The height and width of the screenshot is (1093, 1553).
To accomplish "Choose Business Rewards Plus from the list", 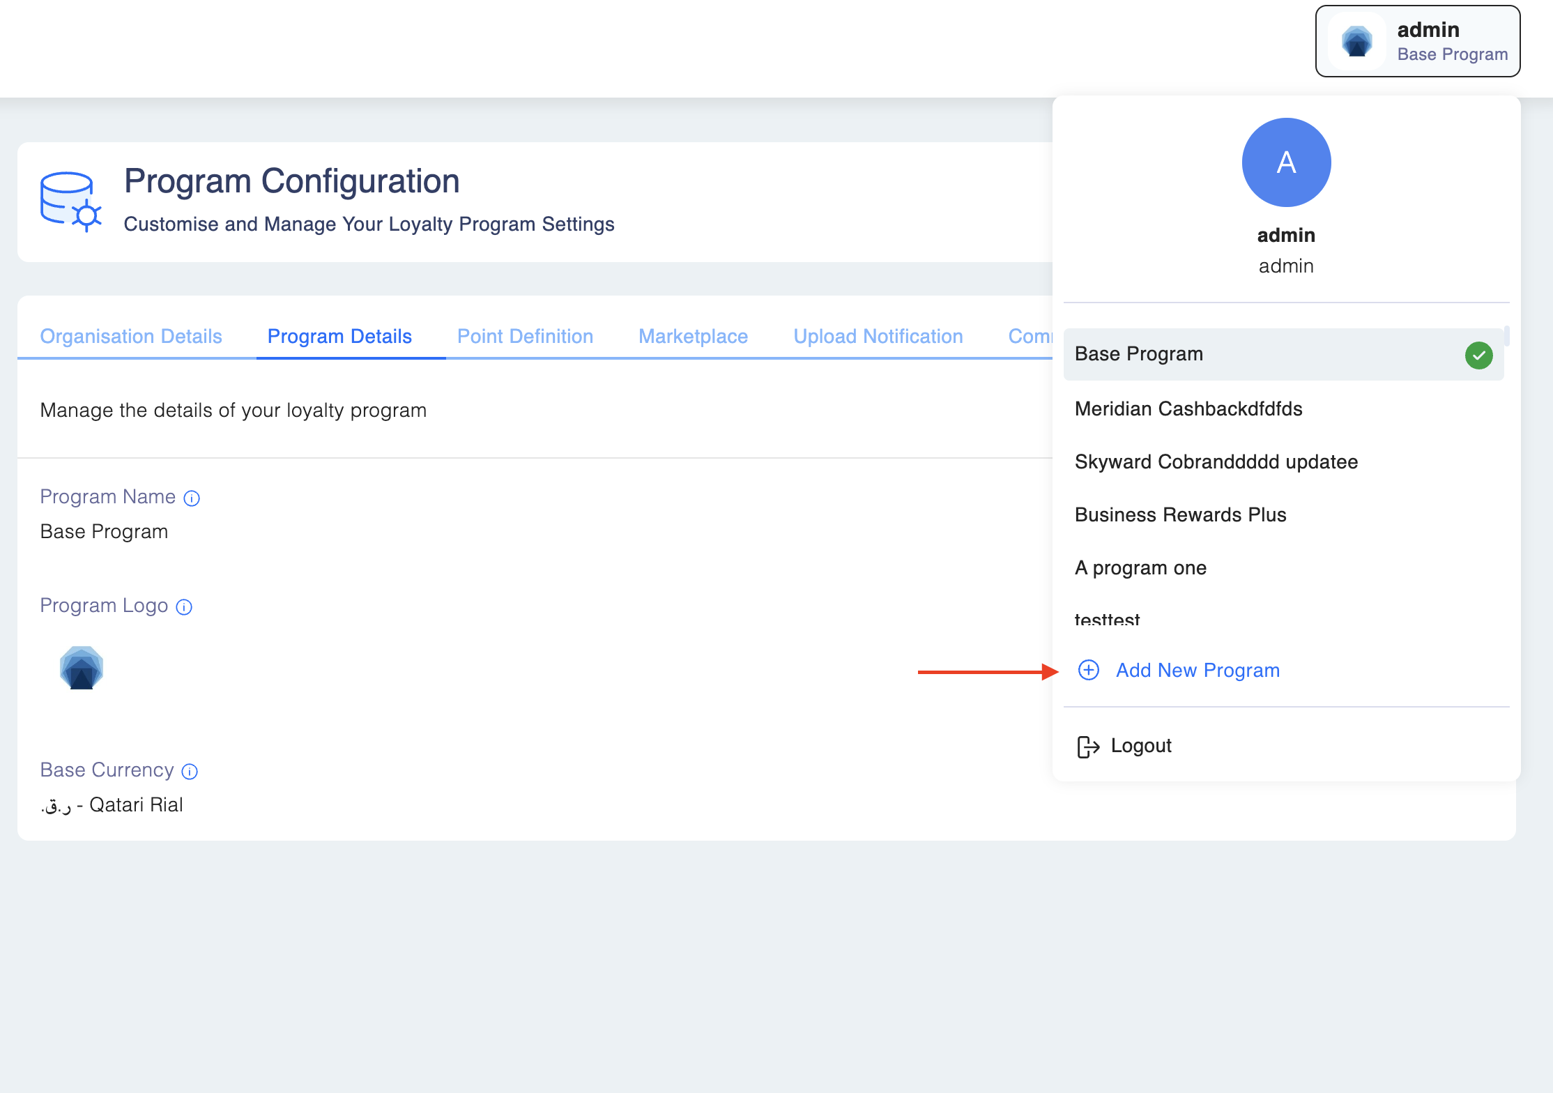I will pyautogui.click(x=1180, y=515).
